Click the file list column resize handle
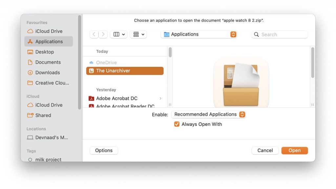 point(170,105)
